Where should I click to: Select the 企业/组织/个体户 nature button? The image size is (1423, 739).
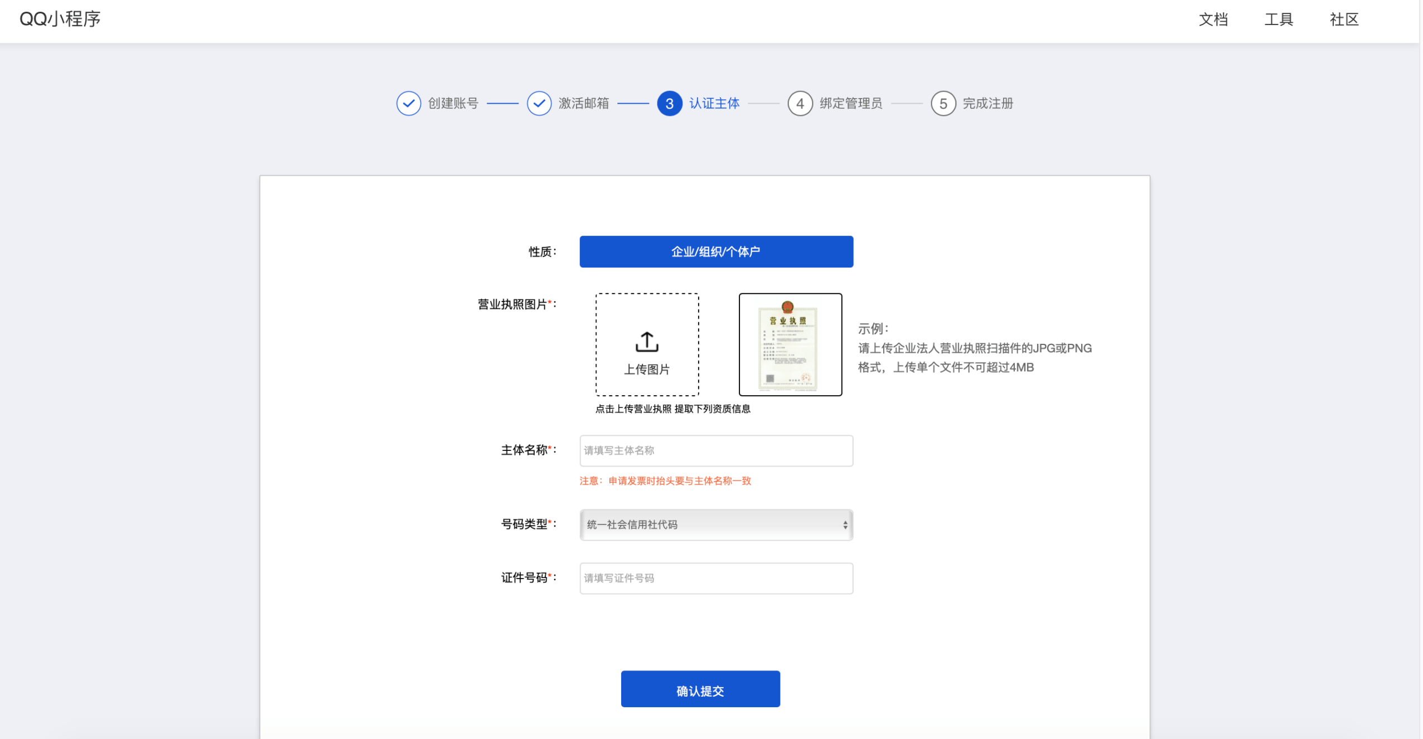(x=715, y=251)
